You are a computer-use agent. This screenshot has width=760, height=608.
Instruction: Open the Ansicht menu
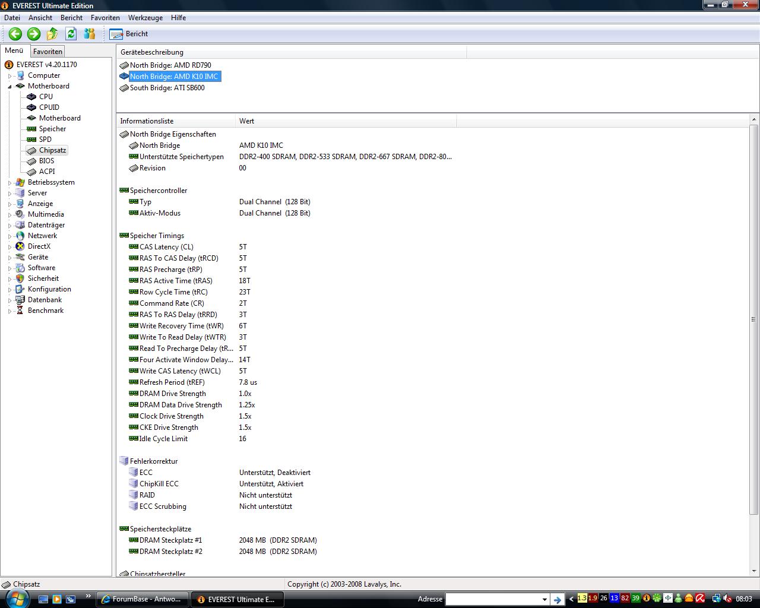[x=40, y=18]
